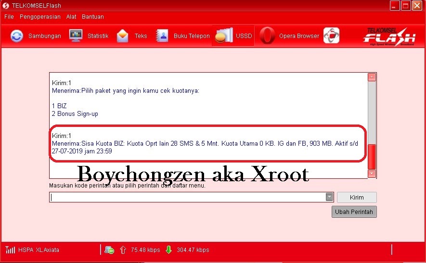Click the network connection status icon
The image size is (426, 263).
coord(109,250)
